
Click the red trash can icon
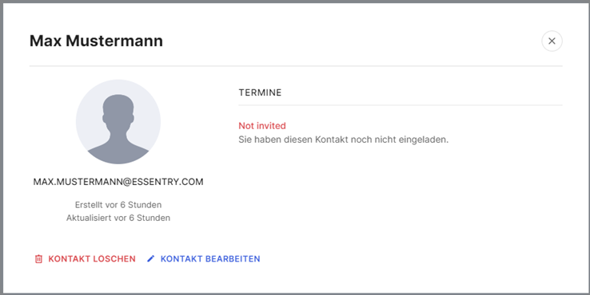coord(38,259)
